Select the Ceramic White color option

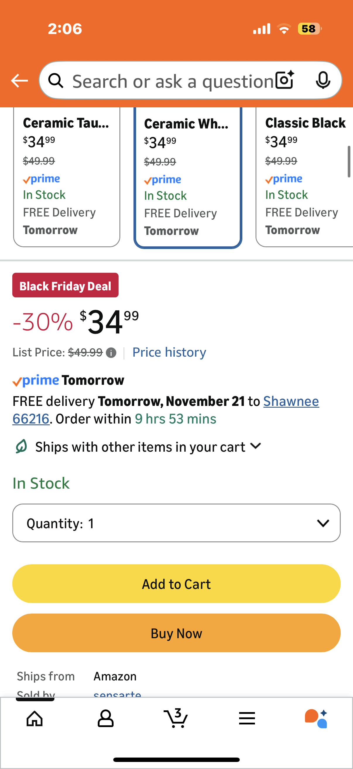[188, 177]
